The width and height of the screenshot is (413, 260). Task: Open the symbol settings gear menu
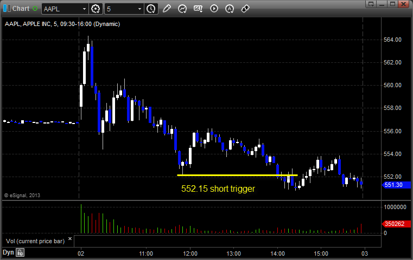tap(96, 9)
